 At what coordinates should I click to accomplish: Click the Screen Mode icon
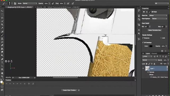tap(2, 90)
